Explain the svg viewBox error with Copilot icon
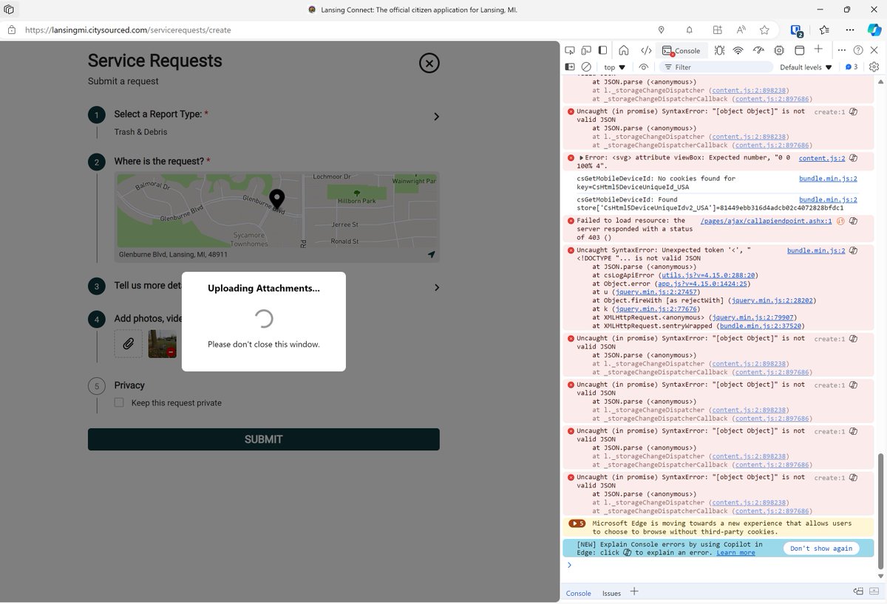887x604 pixels. pos(853,158)
